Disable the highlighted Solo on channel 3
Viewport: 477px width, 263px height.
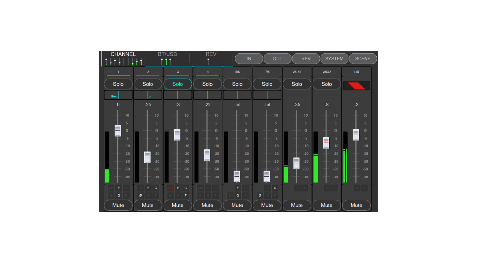(x=177, y=84)
